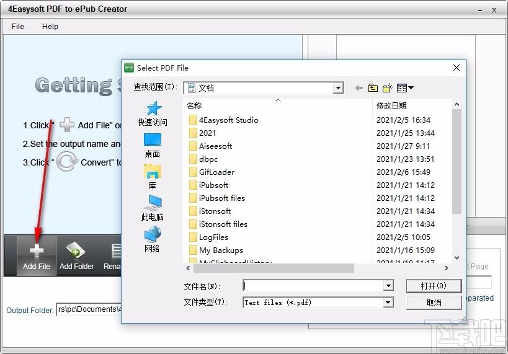Select the My Backups folder icon
This screenshot has width=508, height=354.
click(x=193, y=250)
